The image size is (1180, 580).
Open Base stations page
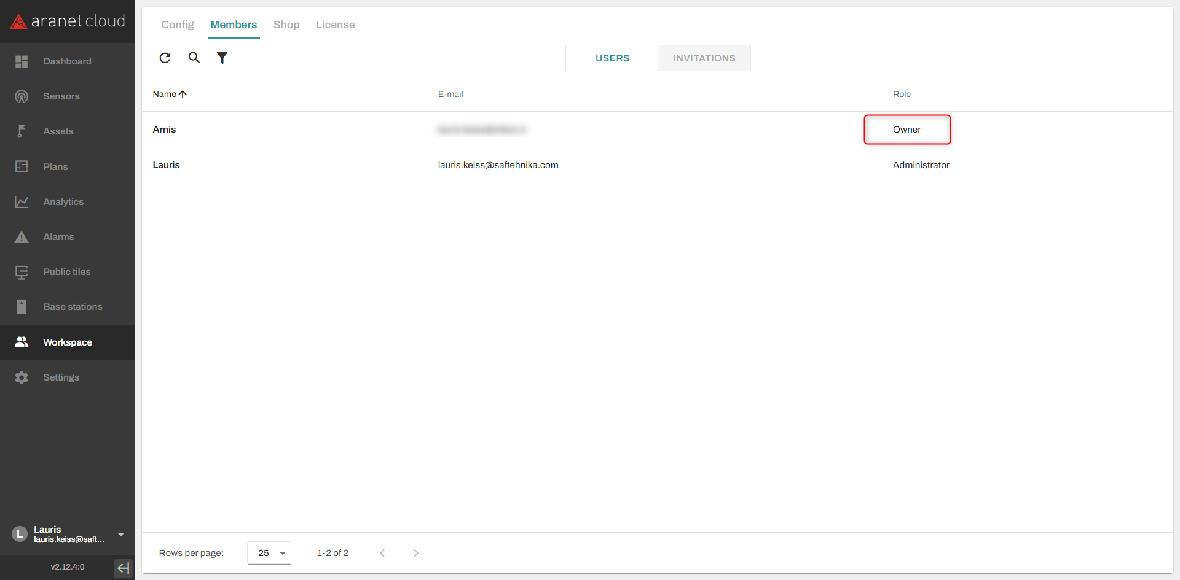point(73,307)
